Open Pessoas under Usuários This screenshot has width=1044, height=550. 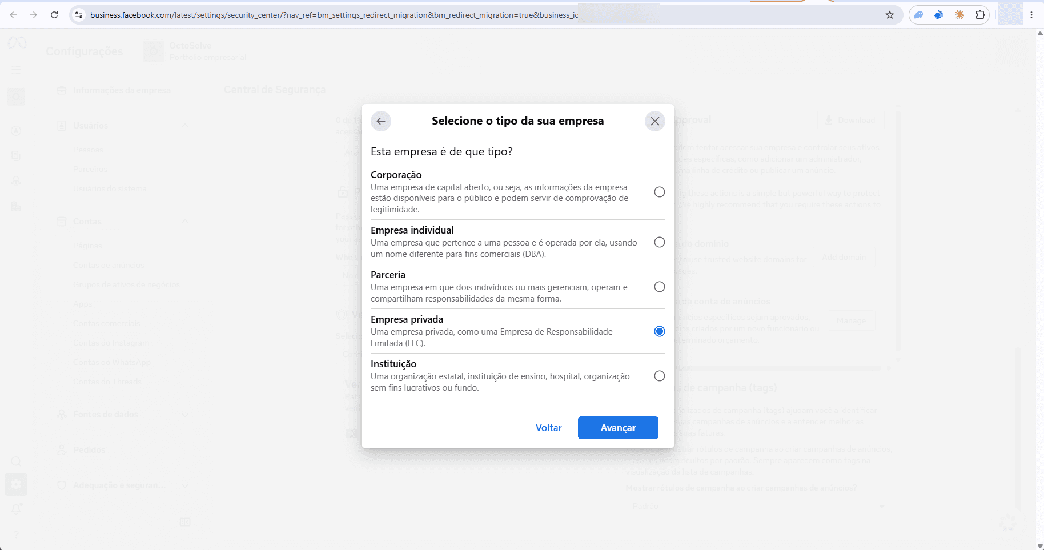click(89, 150)
